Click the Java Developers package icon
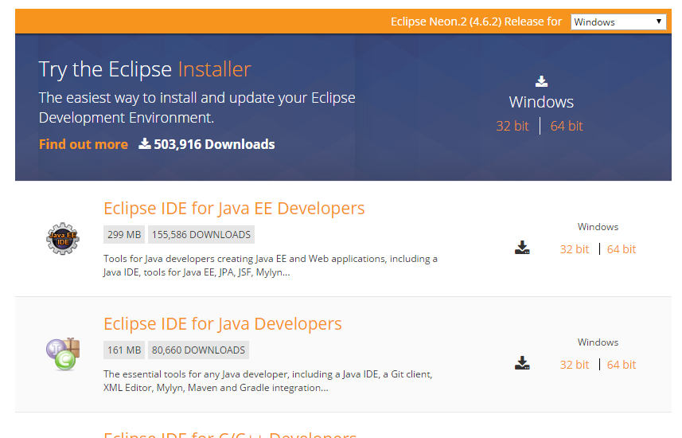Screen dimensions: 682x438 point(63,354)
